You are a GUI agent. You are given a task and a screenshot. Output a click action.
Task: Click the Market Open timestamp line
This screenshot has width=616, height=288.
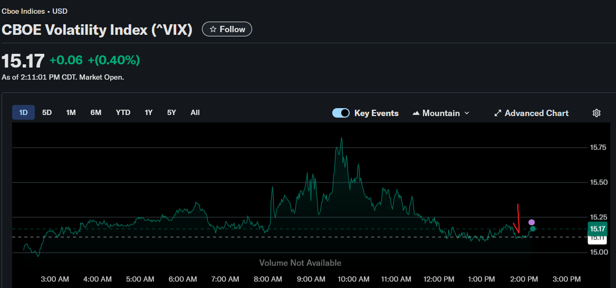[63, 78]
